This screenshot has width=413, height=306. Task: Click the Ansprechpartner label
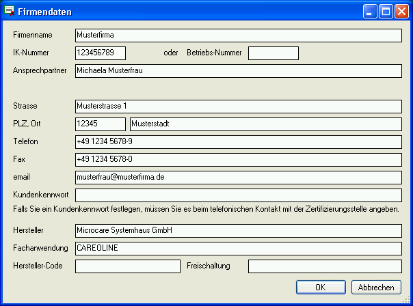coord(40,70)
